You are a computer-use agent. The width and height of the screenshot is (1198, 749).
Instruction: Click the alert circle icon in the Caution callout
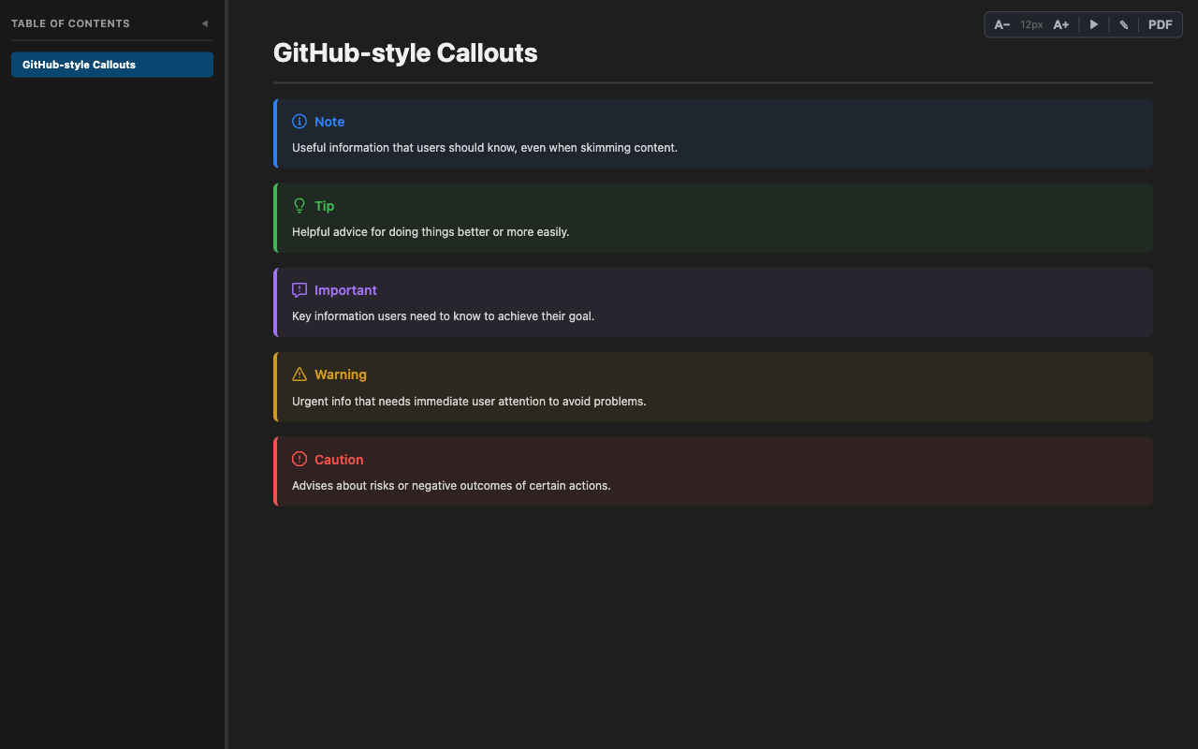tap(299, 459)
